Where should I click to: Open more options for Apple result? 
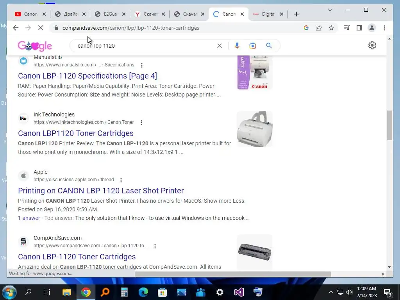(121, 180)
